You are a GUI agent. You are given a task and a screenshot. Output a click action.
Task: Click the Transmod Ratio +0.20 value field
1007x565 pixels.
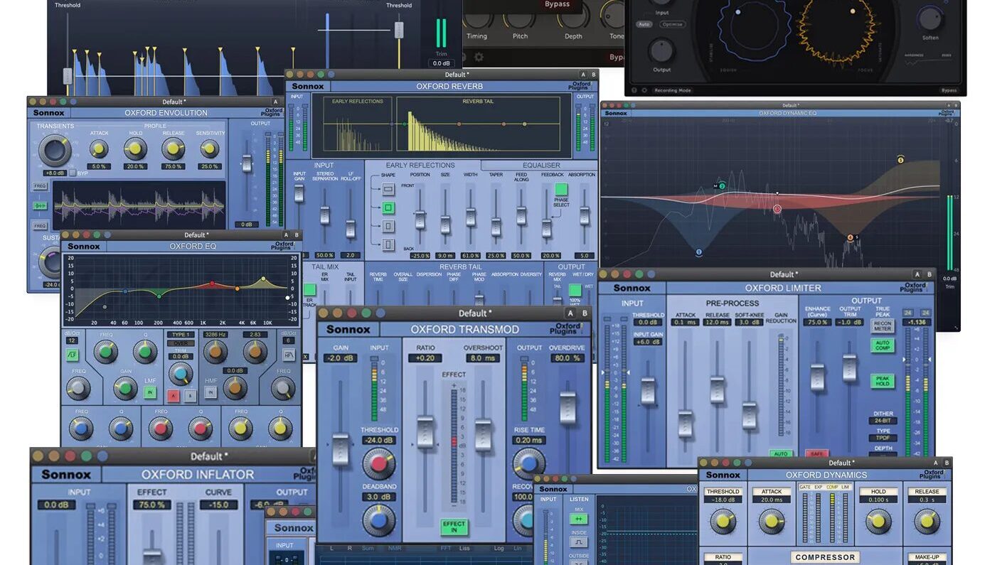(425, 358)
